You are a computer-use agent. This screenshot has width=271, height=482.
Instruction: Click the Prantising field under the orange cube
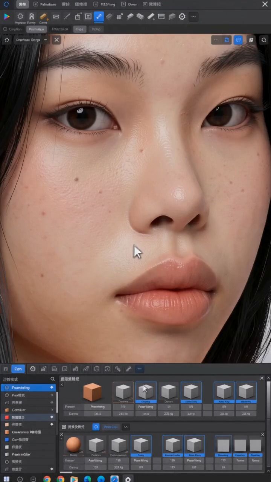point(97,407)
